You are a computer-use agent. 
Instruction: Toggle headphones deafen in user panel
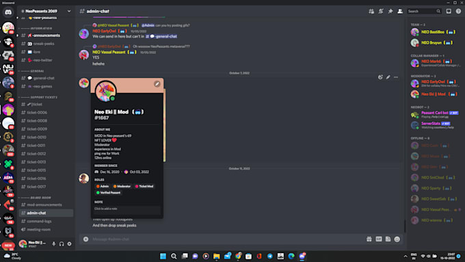pyautogui.click(x=62, y=244)
